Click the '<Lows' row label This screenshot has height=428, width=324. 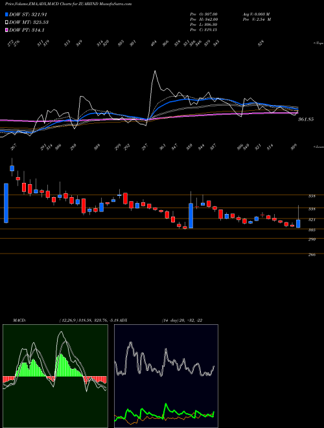click(x=318, y=147)
